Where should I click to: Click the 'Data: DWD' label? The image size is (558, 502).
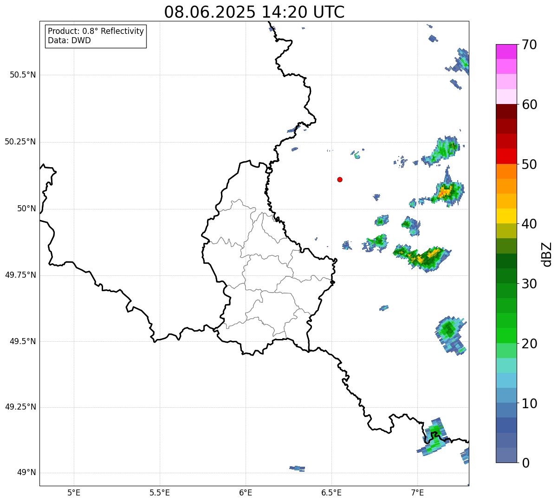[69, 40]
